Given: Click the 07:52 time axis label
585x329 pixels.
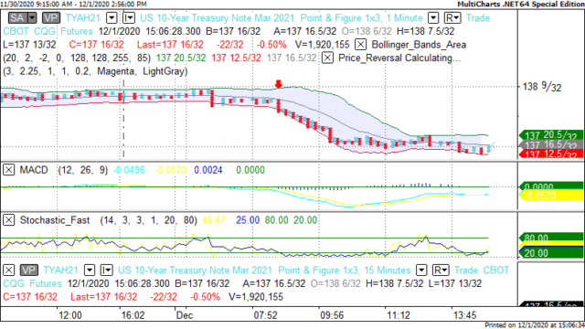Looking at the screenshot, I should (x=266, y=315).
